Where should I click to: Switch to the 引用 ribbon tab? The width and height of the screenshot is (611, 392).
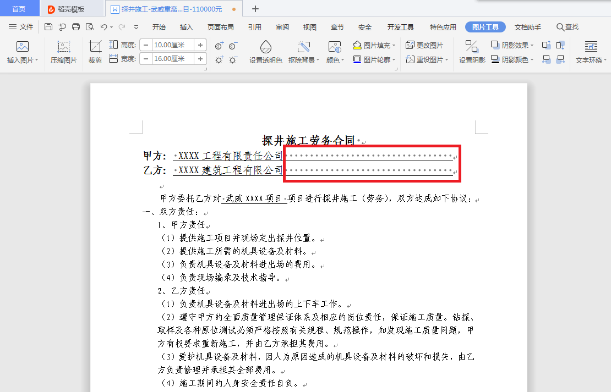(x=255, y=27)
